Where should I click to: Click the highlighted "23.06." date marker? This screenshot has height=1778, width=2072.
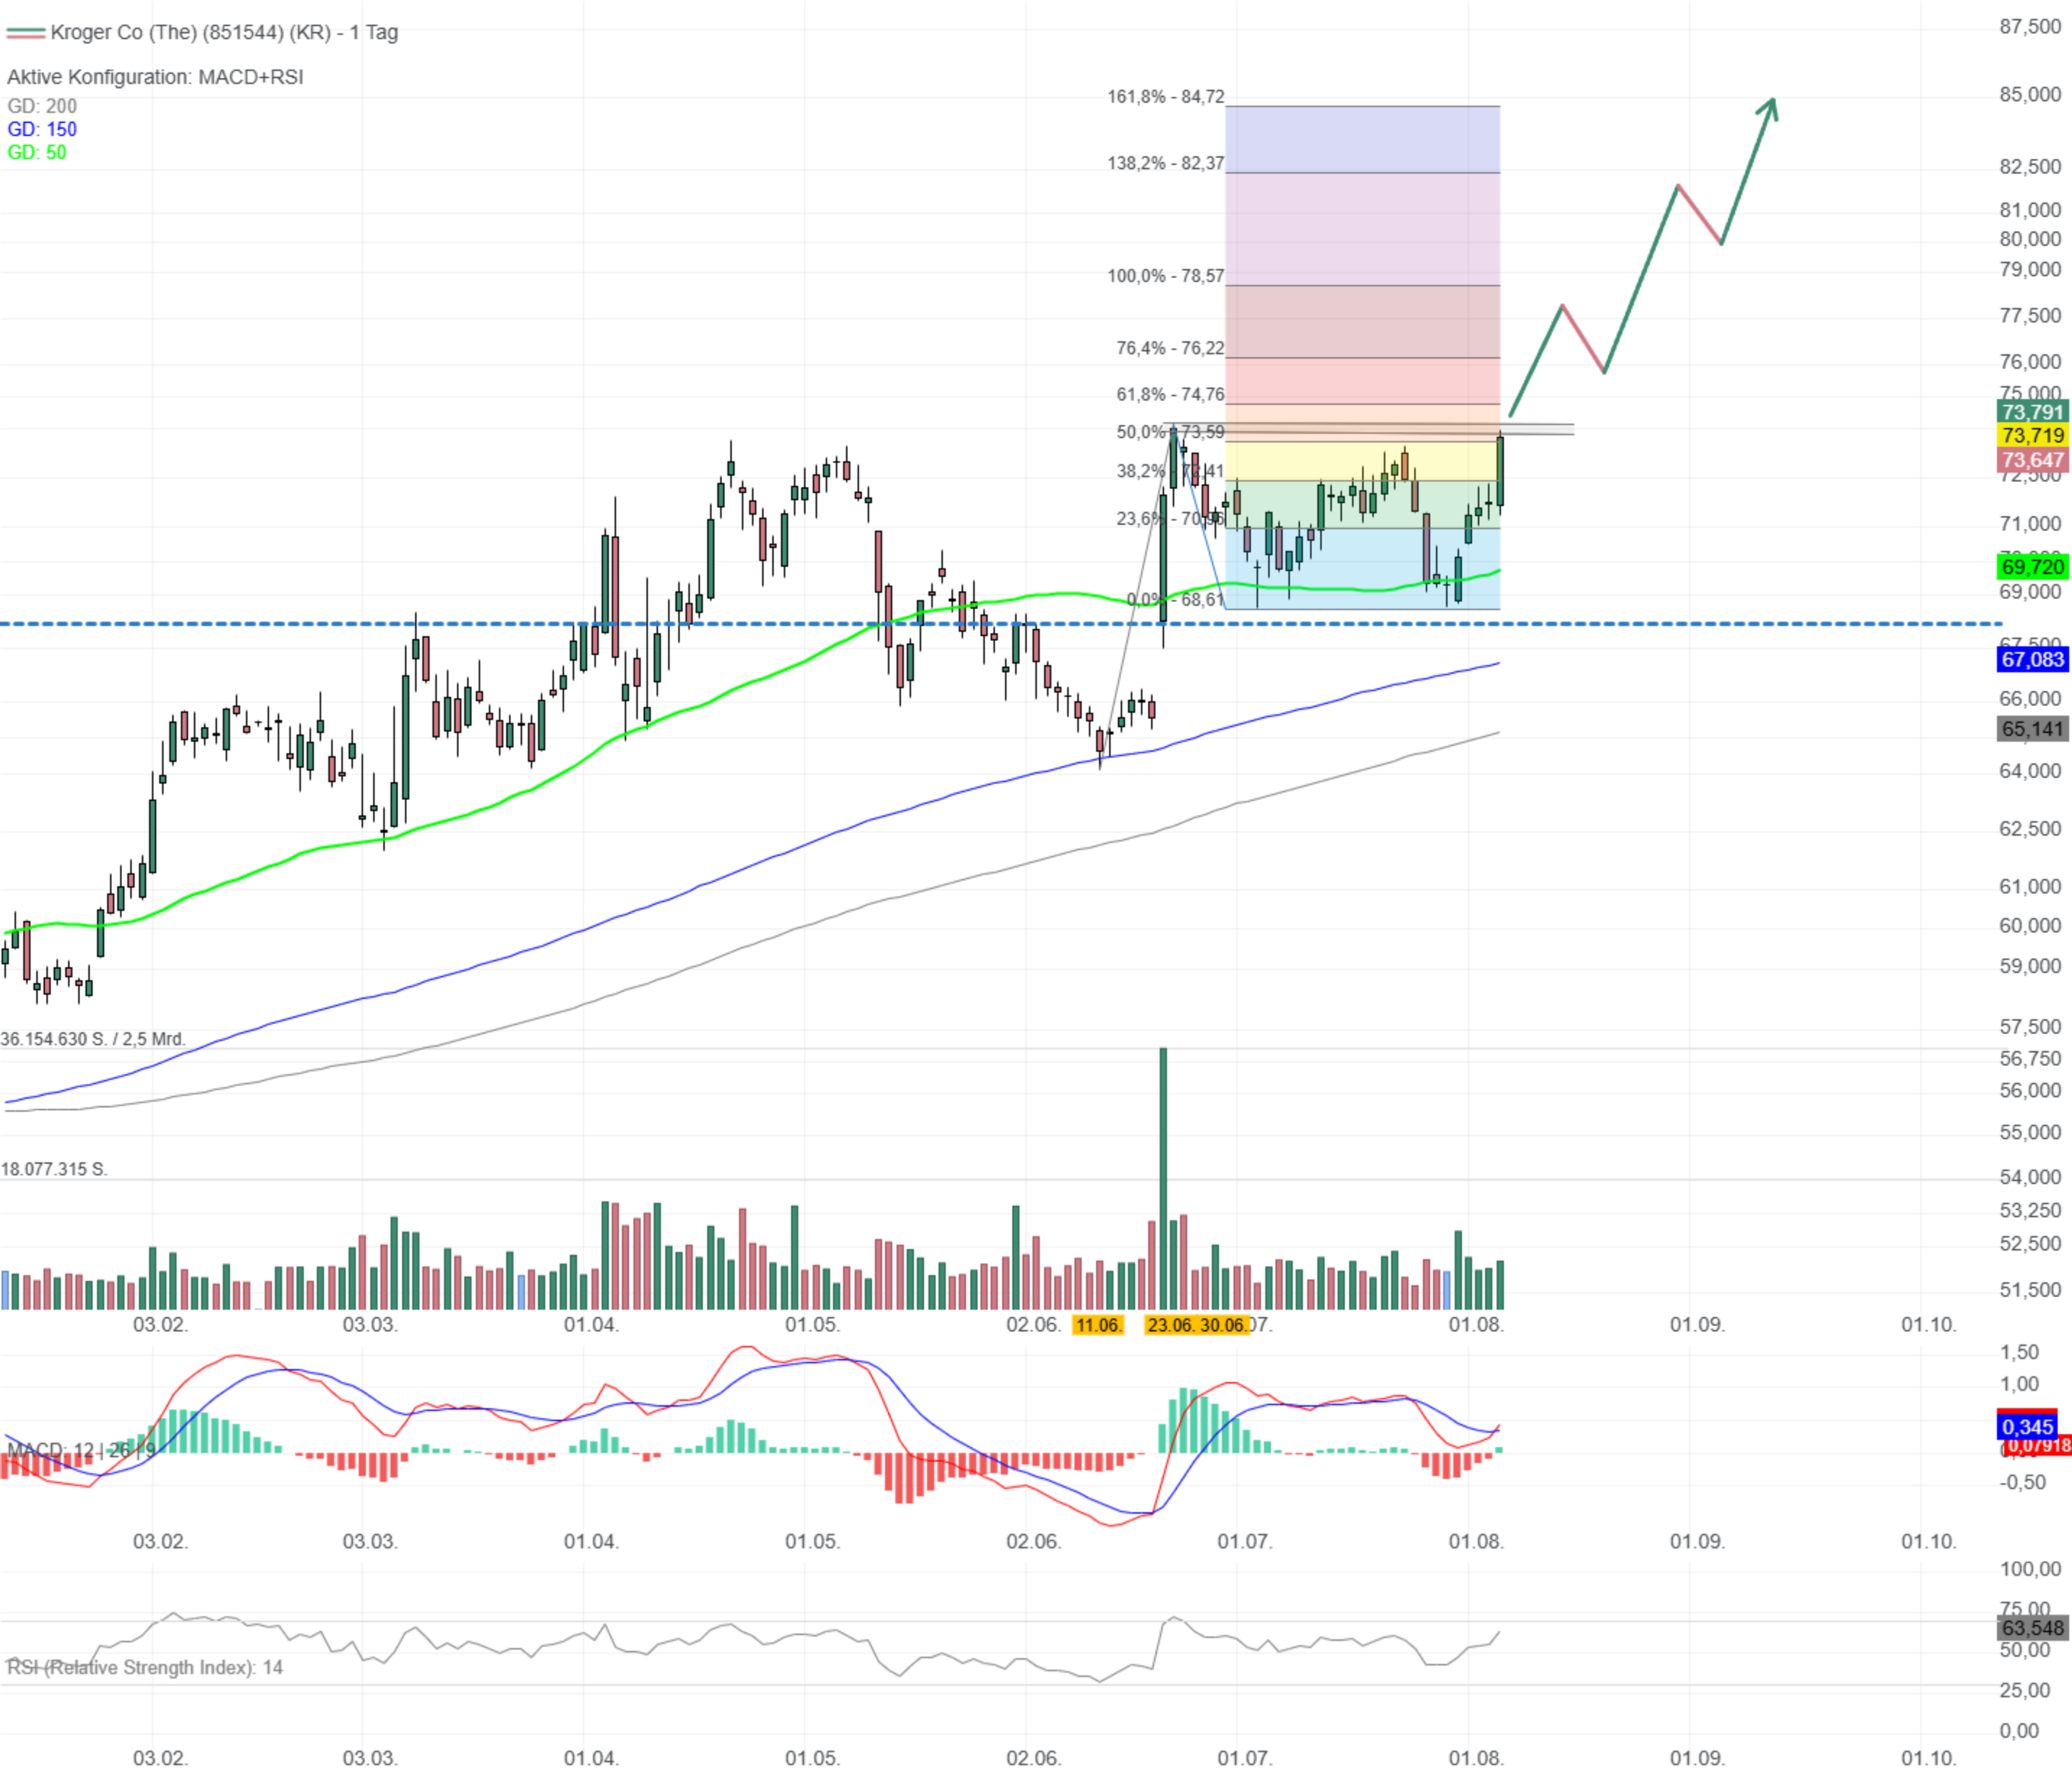1170,1325
